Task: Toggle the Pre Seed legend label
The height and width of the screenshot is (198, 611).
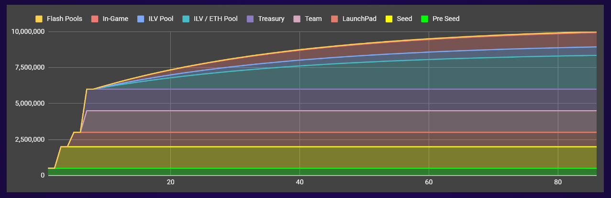Action: pos(446,19)
